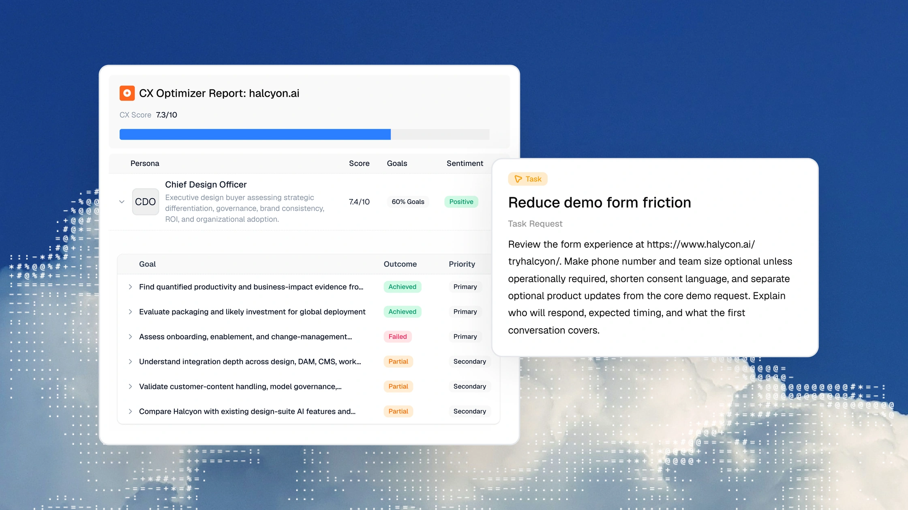Click Secondary badge for 'Validate customer-content handling'
Screen dimensions: 908x510
click(x=470, y=387)
